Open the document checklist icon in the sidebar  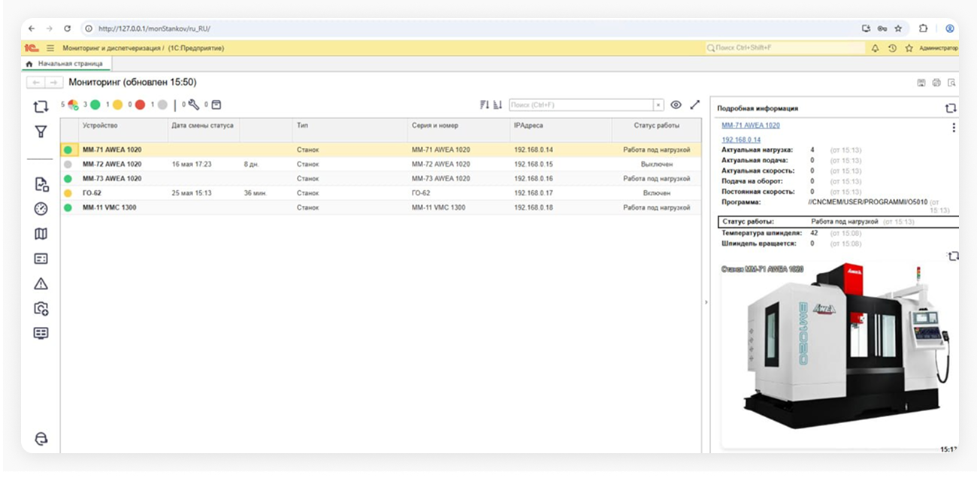(41, 184)
